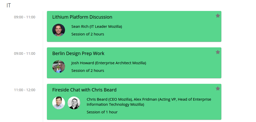Click the first 09:00 - 11:00 time label
256x122 pixels.
25,17
